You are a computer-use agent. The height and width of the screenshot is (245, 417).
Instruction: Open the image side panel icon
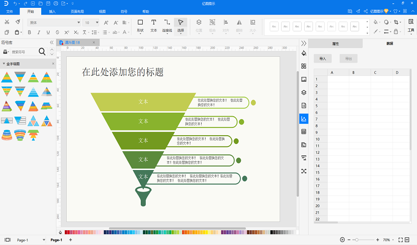point(304,79)
